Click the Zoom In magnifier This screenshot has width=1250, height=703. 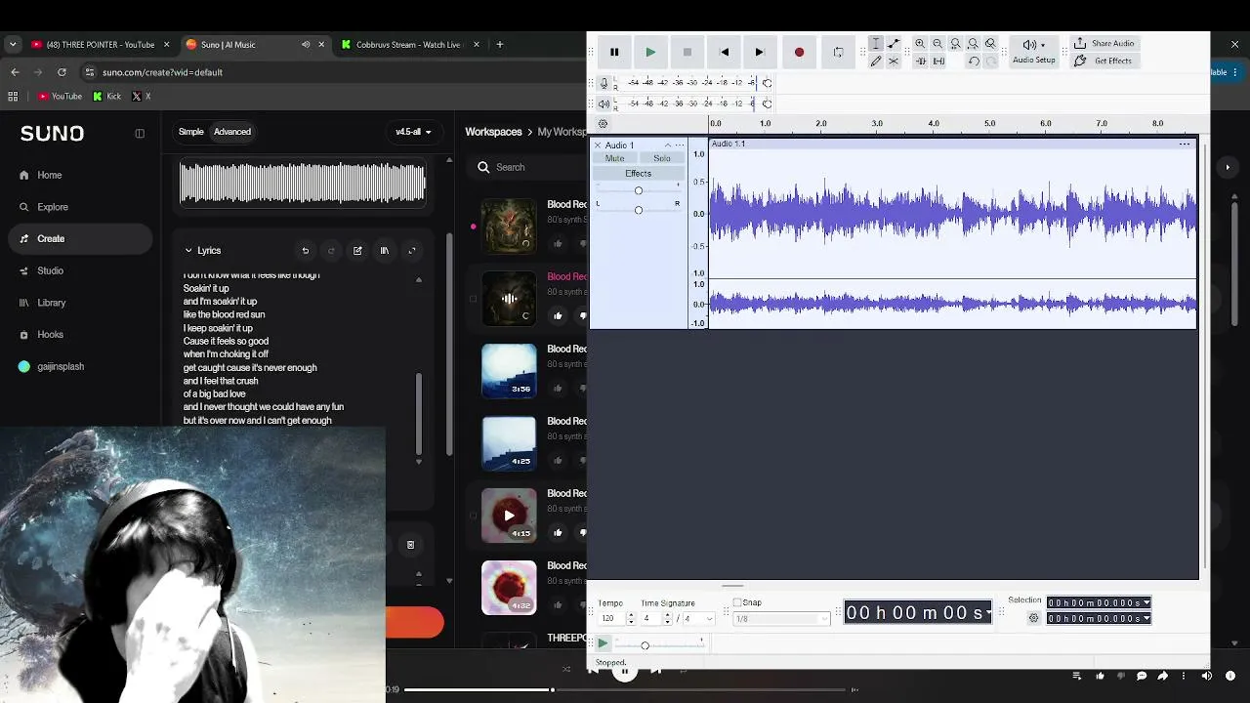920,44
